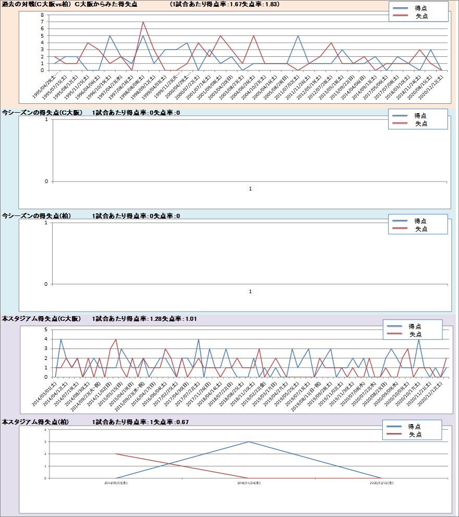Image resolution: width=459 pixels, height=517 pixels.
Task: Select the red peak at value 7 in the top chart
Action: click(x=143, y=22)
